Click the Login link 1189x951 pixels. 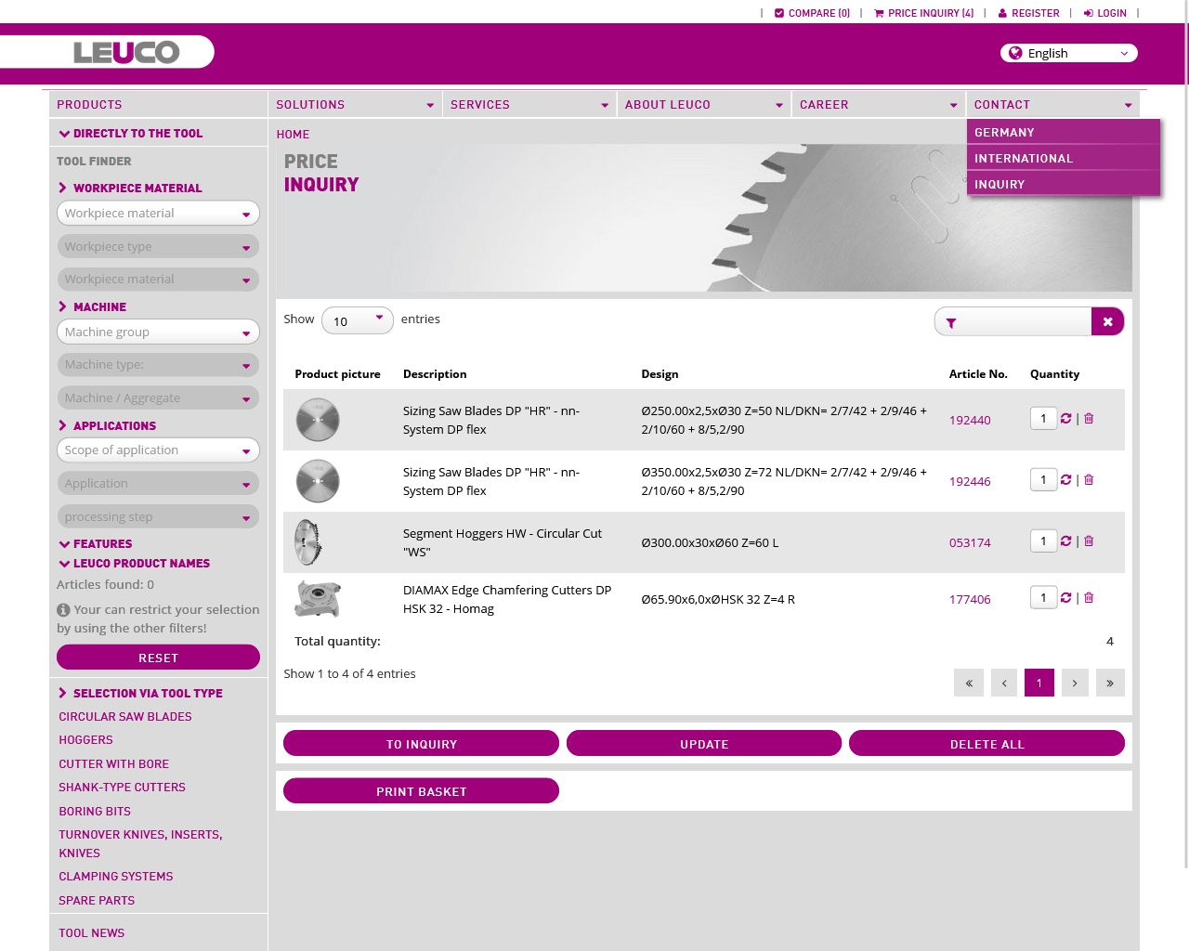pos(1104,13)
